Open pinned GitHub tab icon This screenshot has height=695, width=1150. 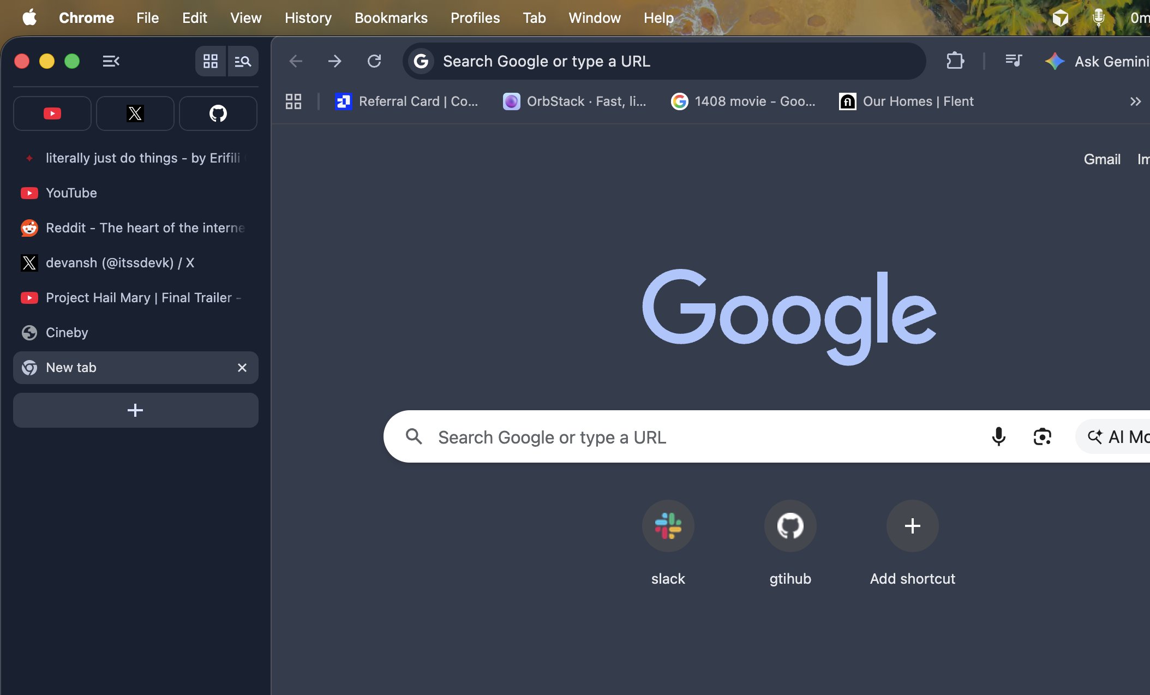point(218,113)
